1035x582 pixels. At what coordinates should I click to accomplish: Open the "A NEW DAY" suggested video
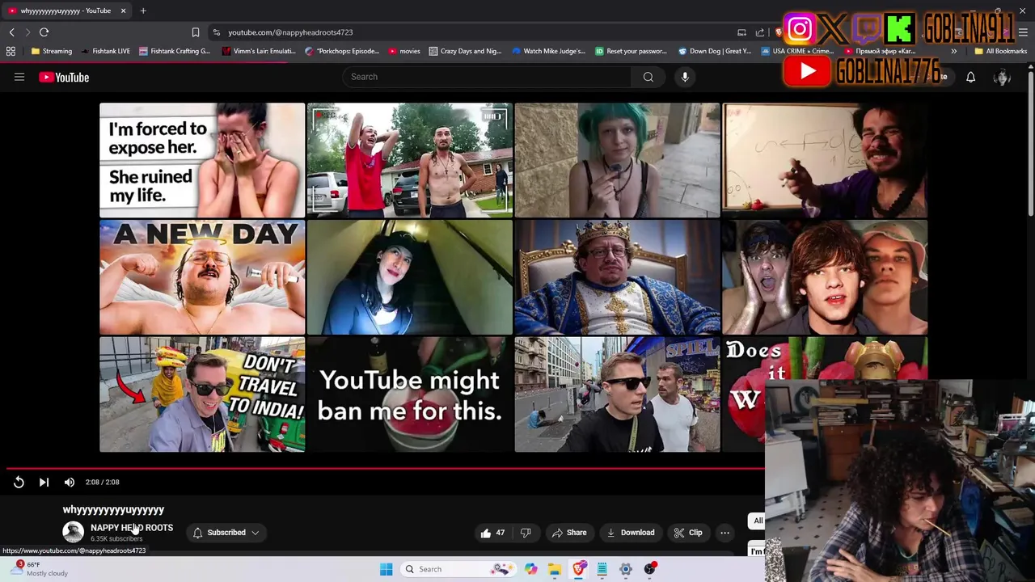pos(202,277)
